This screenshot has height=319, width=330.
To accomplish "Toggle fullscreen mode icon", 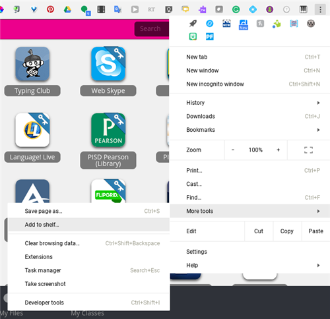I will click(308, 150).
